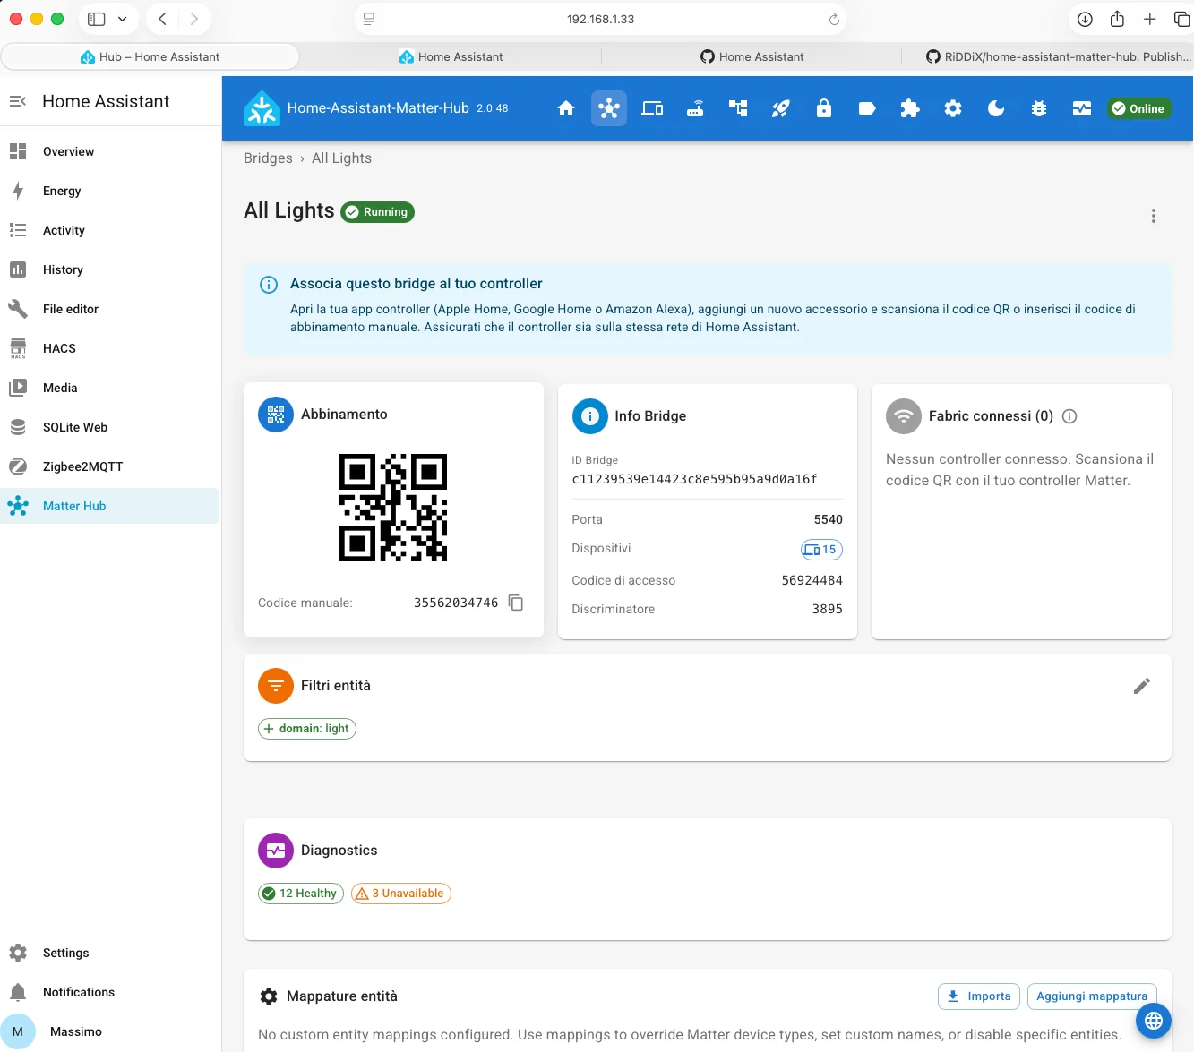Open the three-dot menu for All Lights
Image resolution: width=1194 pixels, height=1052 pixels.
click(1154, 216)
